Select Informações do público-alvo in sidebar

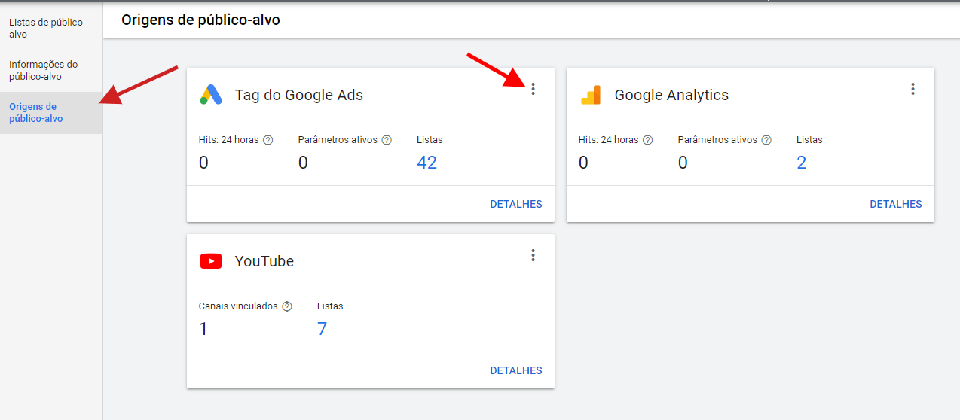click(43, 71)
